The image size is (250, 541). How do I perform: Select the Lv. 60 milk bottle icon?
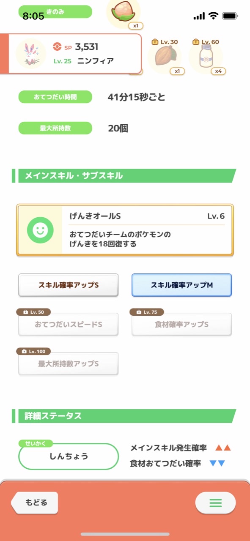click(205, 57)
